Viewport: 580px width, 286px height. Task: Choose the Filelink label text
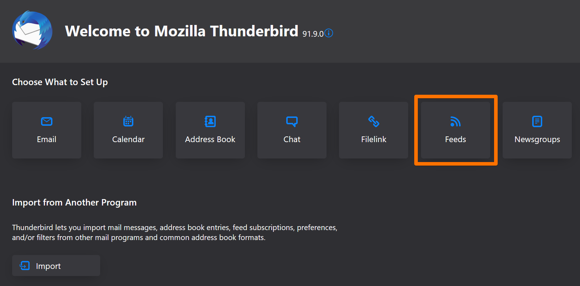(x=374, y=140)
